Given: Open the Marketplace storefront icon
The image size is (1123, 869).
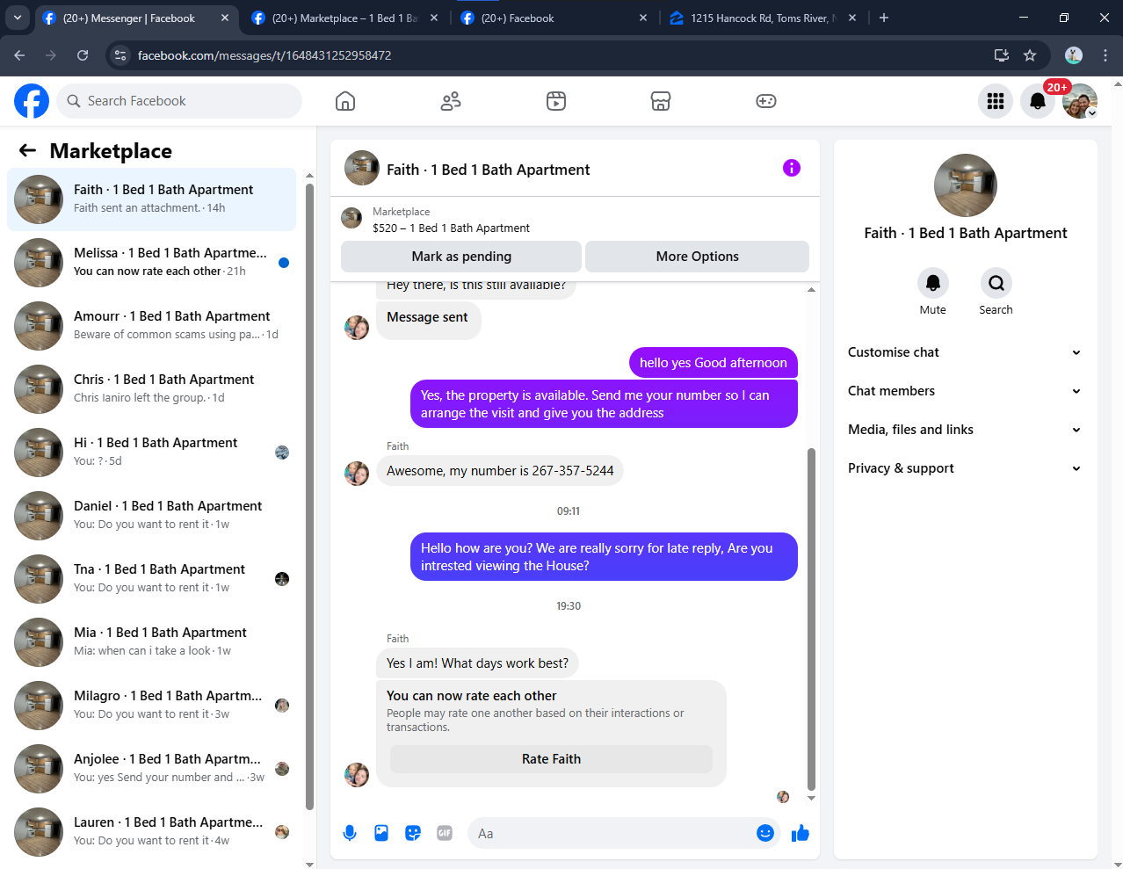Looking at the screenshot, I should [661, 101].
